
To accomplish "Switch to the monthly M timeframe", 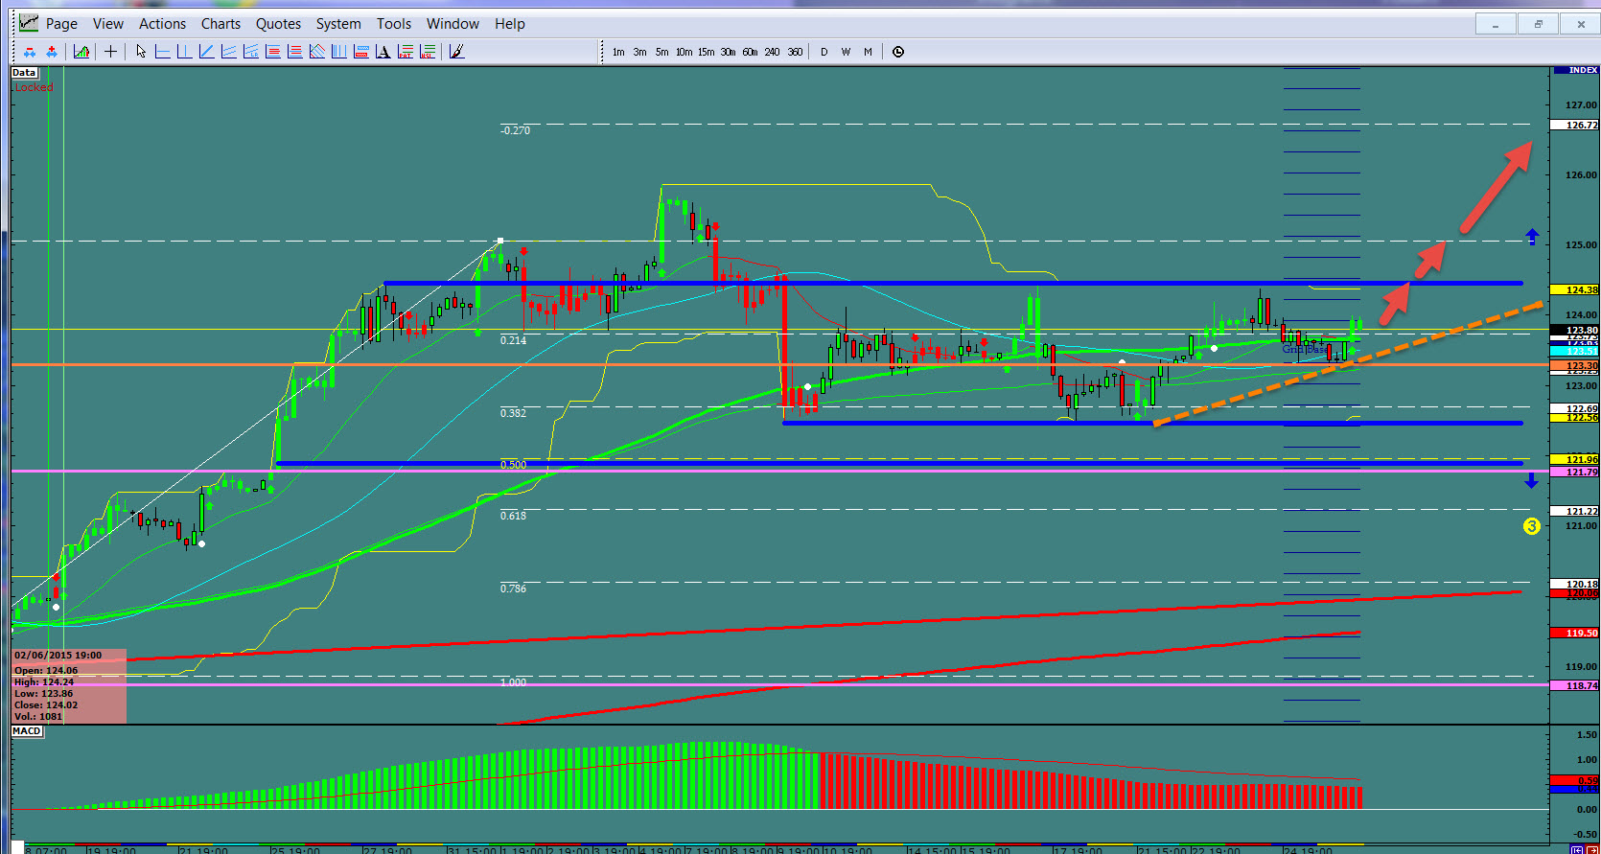I will (868, 52).
